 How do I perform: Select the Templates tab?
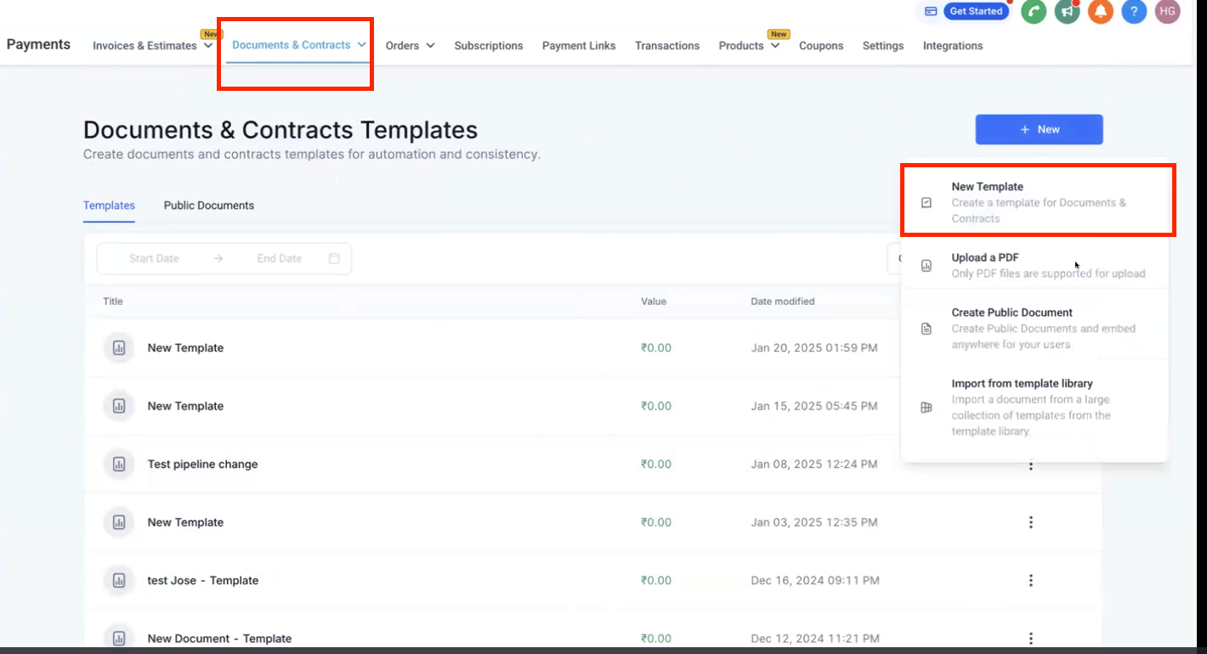(x=109, y=206)
